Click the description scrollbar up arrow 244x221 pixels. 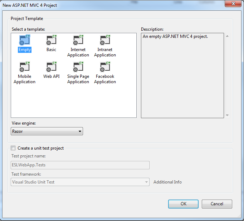[x=227, y=36]
